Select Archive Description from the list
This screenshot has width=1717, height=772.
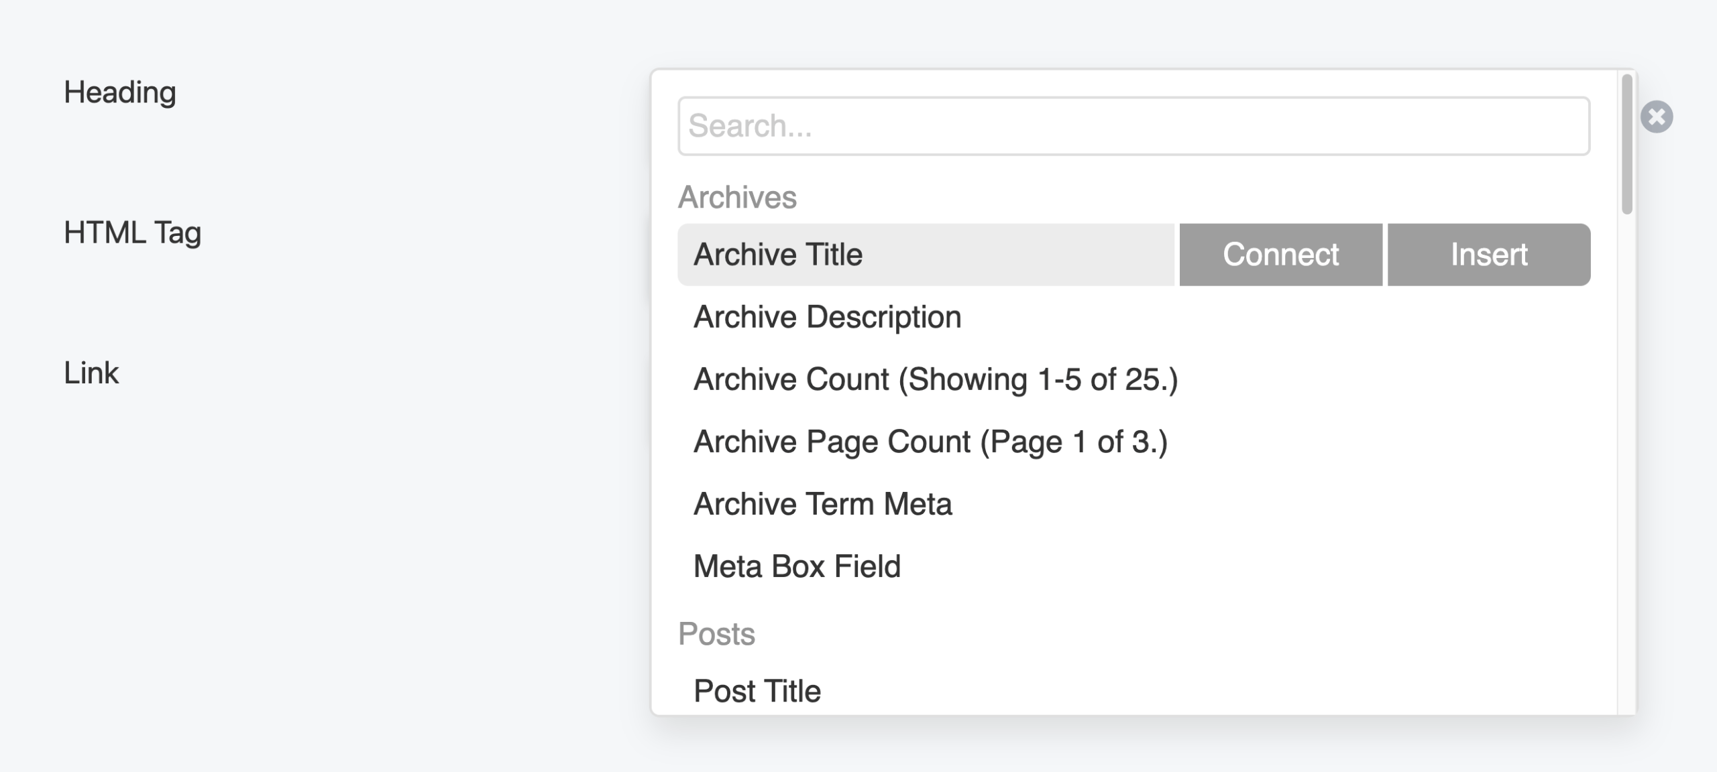[x=827, y=316]
